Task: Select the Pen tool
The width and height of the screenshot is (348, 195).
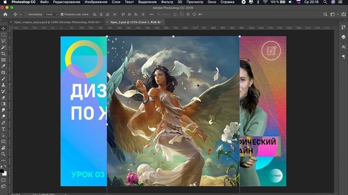Action: point(3,123)
